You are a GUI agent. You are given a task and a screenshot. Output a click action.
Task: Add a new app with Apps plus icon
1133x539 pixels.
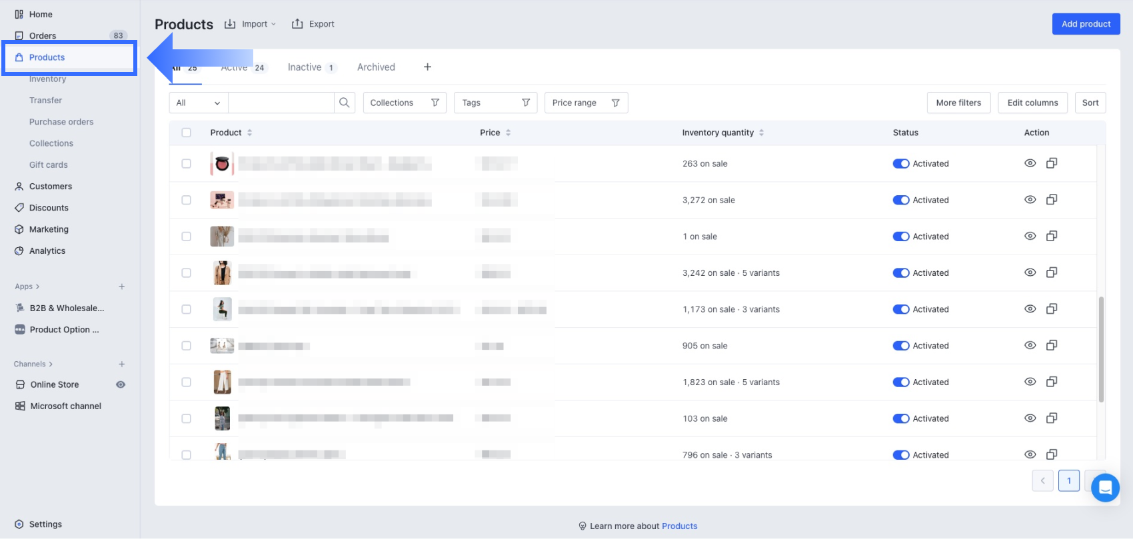(122, 286)
